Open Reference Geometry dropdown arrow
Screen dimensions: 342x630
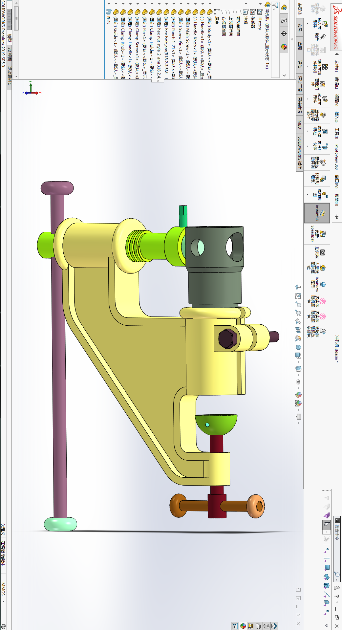point(308,146)
